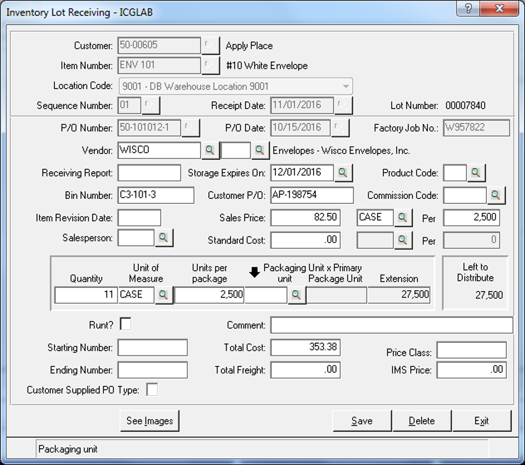Screen dimensions: 525x465
Task: Close the Inventory Lot Receiving window
Action: [499, 8]
